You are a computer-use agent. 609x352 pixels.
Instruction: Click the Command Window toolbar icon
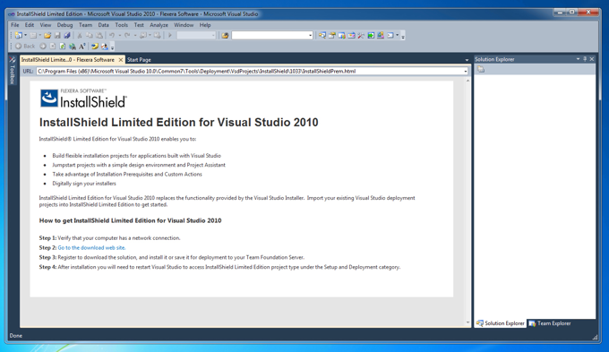coord(390,35)
